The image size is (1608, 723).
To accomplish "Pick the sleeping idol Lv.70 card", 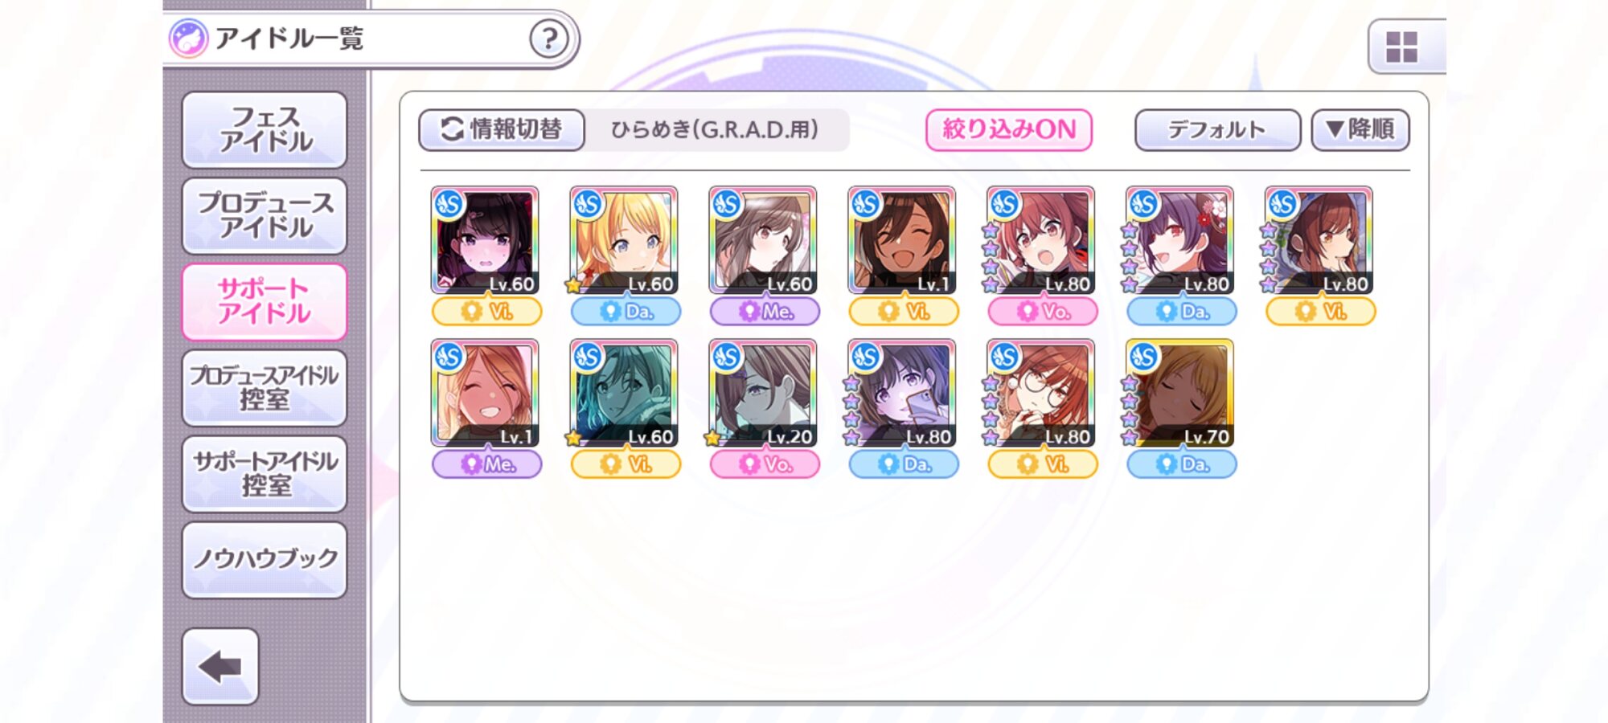I will 1179,393.
